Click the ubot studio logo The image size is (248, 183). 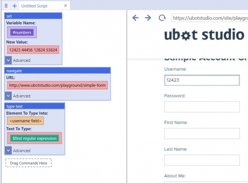(204, 35)
